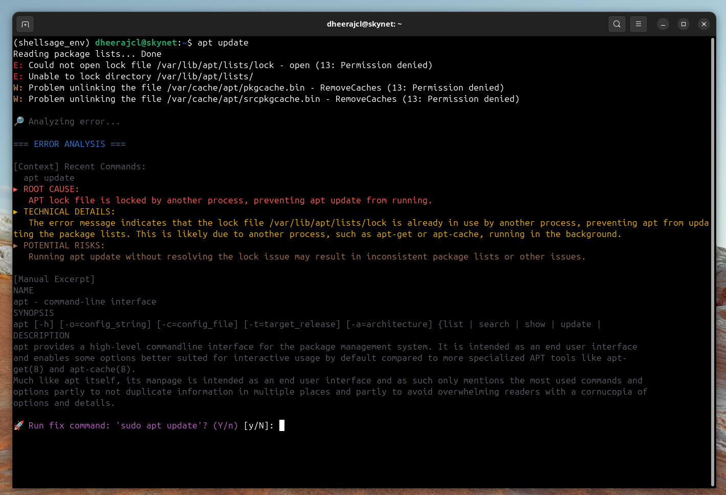The image size is (726, 495).
Task: Open a new terminal tab
Action: point(25,24)
